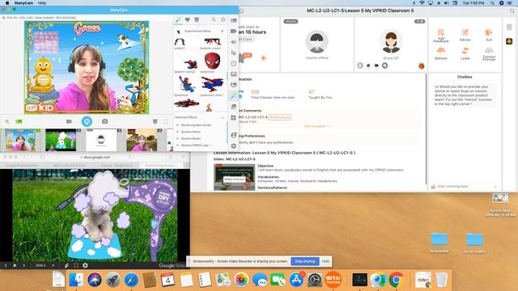Open the grid layout panel in ManyCam sidebar
Viewport: 518px width, 291px height.
pyautogui.click(x=233, y=117)
